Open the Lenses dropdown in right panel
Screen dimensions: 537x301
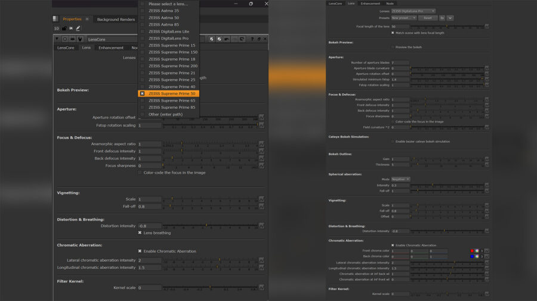(413, 11)
